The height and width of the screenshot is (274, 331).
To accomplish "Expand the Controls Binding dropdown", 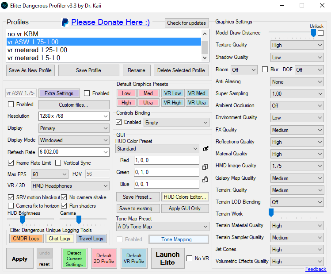I will click(x=176, y=123).
